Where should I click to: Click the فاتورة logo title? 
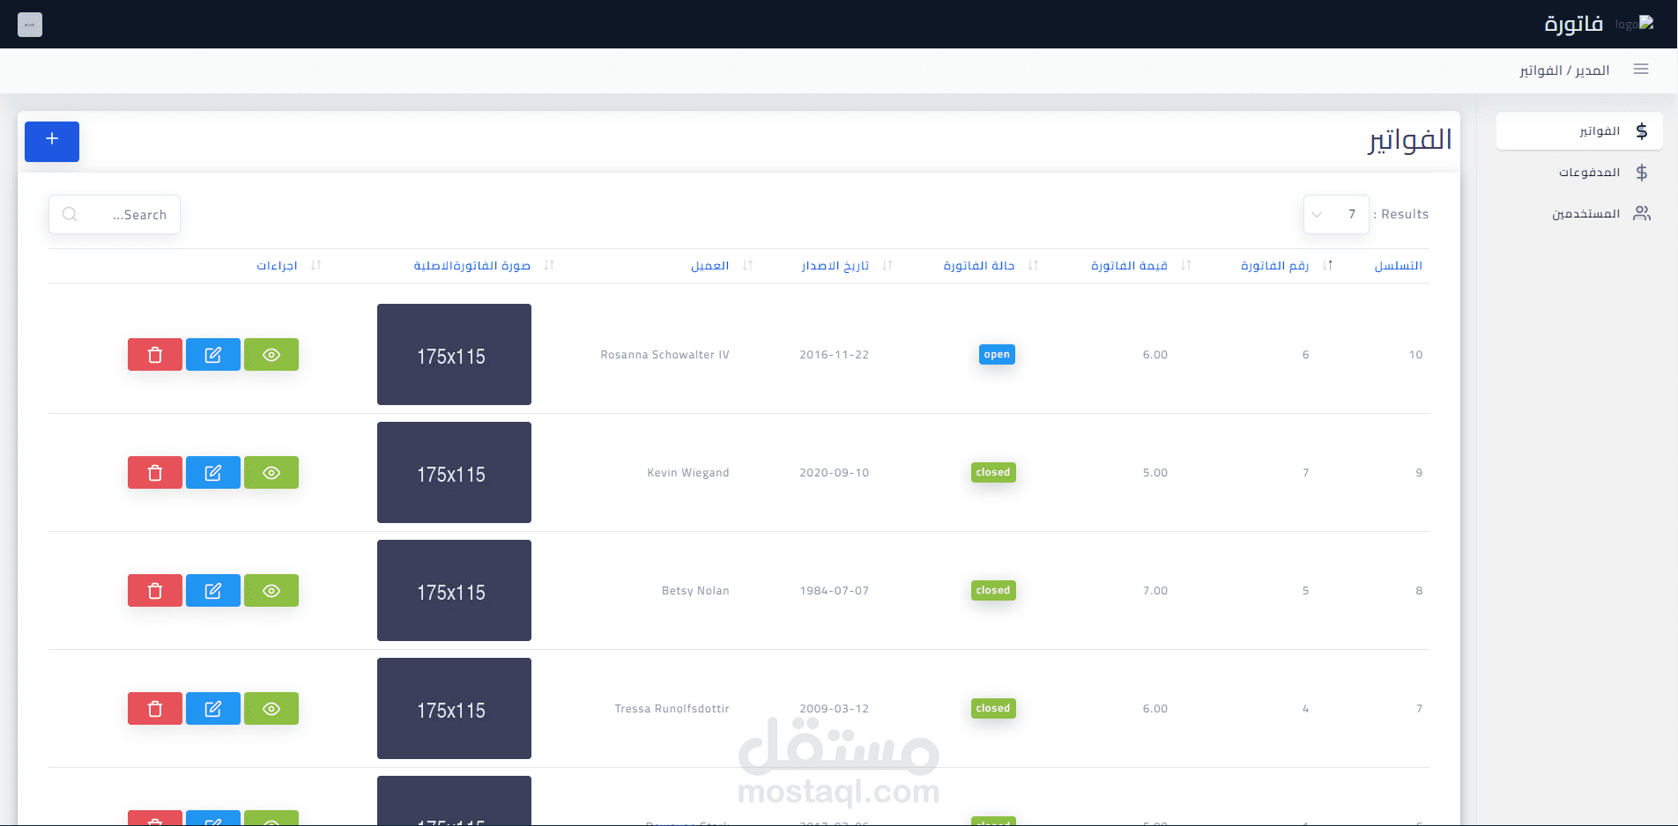[1573, 24]
